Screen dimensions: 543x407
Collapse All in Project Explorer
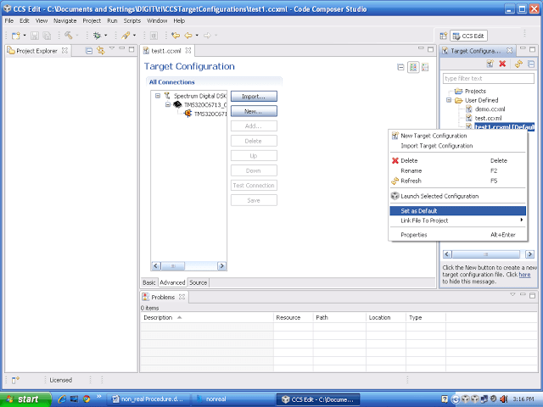click(x=89, y=51)
